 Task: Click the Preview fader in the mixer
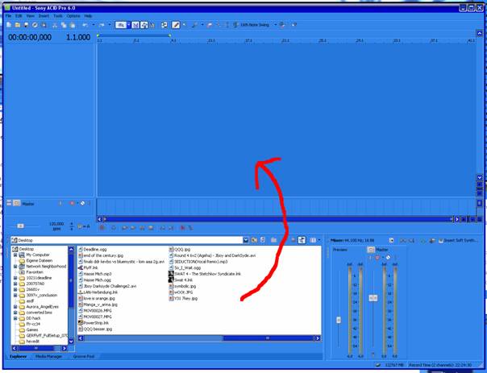(x=339, y=320)
